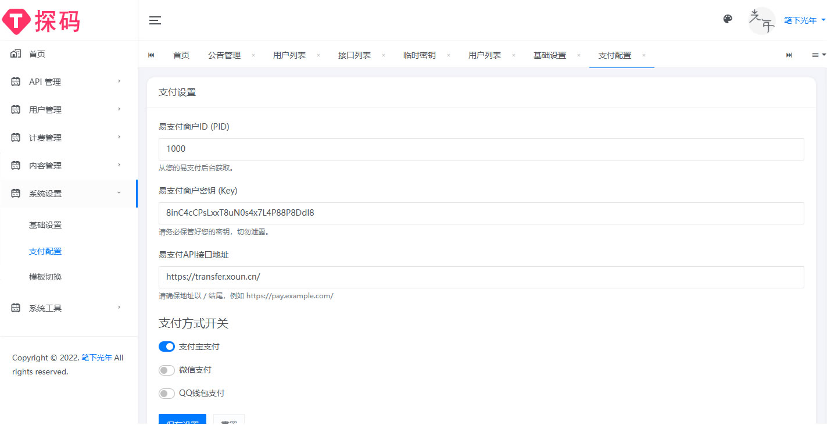
Task: Click the hamburger menu collapse icon
Action: point(155,20)
